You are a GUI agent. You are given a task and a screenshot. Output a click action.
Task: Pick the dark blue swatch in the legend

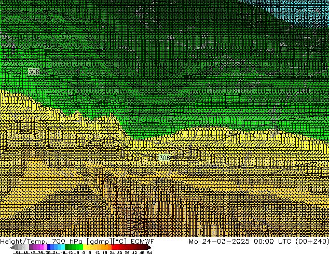tap(50, 247)
